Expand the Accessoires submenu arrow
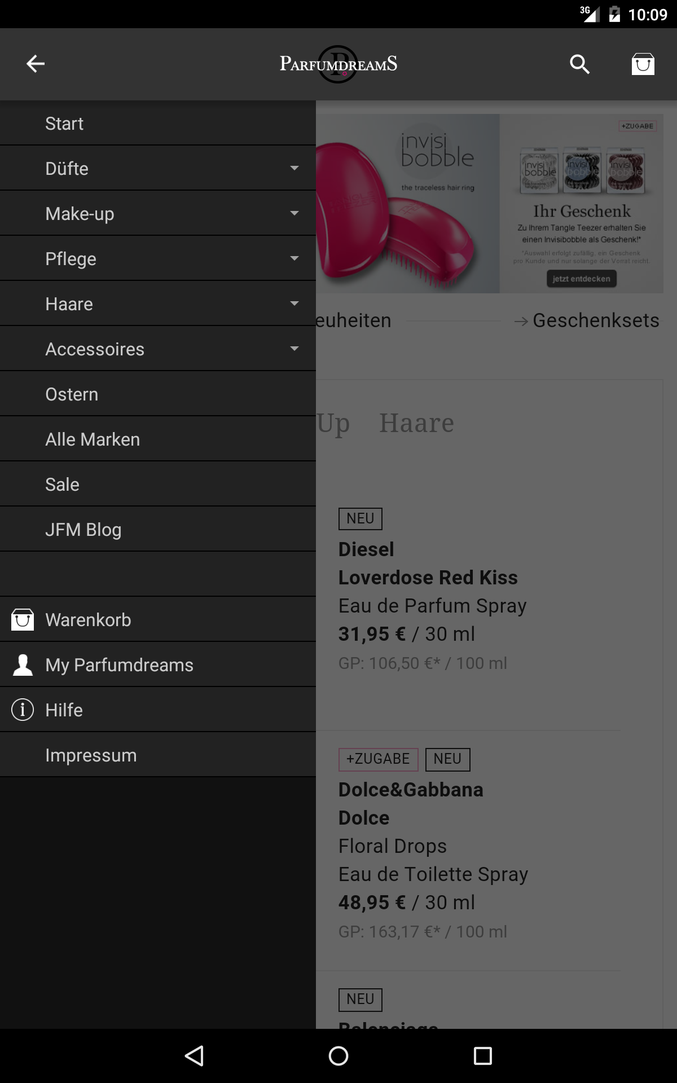 (x=294, y=349)
